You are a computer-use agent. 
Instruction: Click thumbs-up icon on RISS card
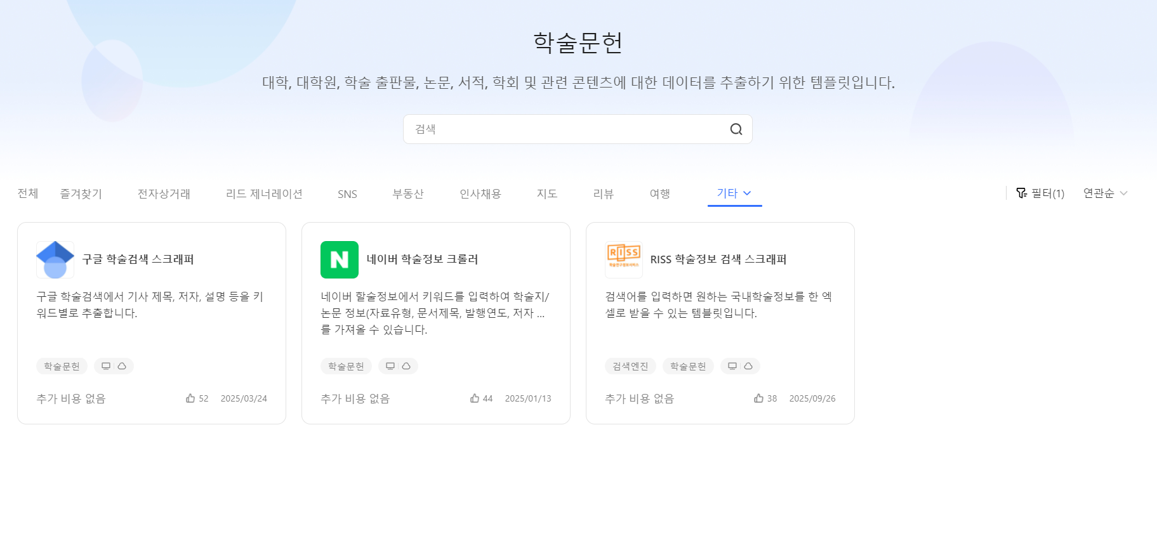pyautogui.click(x=758, y=398)
